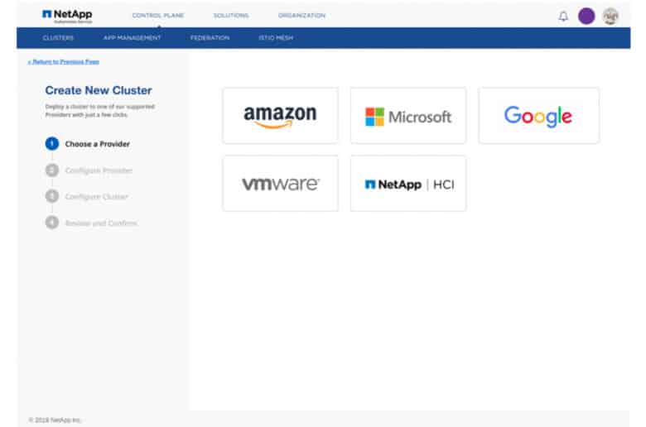The width and height of the screenshot is (646, 427).
Task: Click the Configure Cluster step label
Action: [x=96, y=197]
